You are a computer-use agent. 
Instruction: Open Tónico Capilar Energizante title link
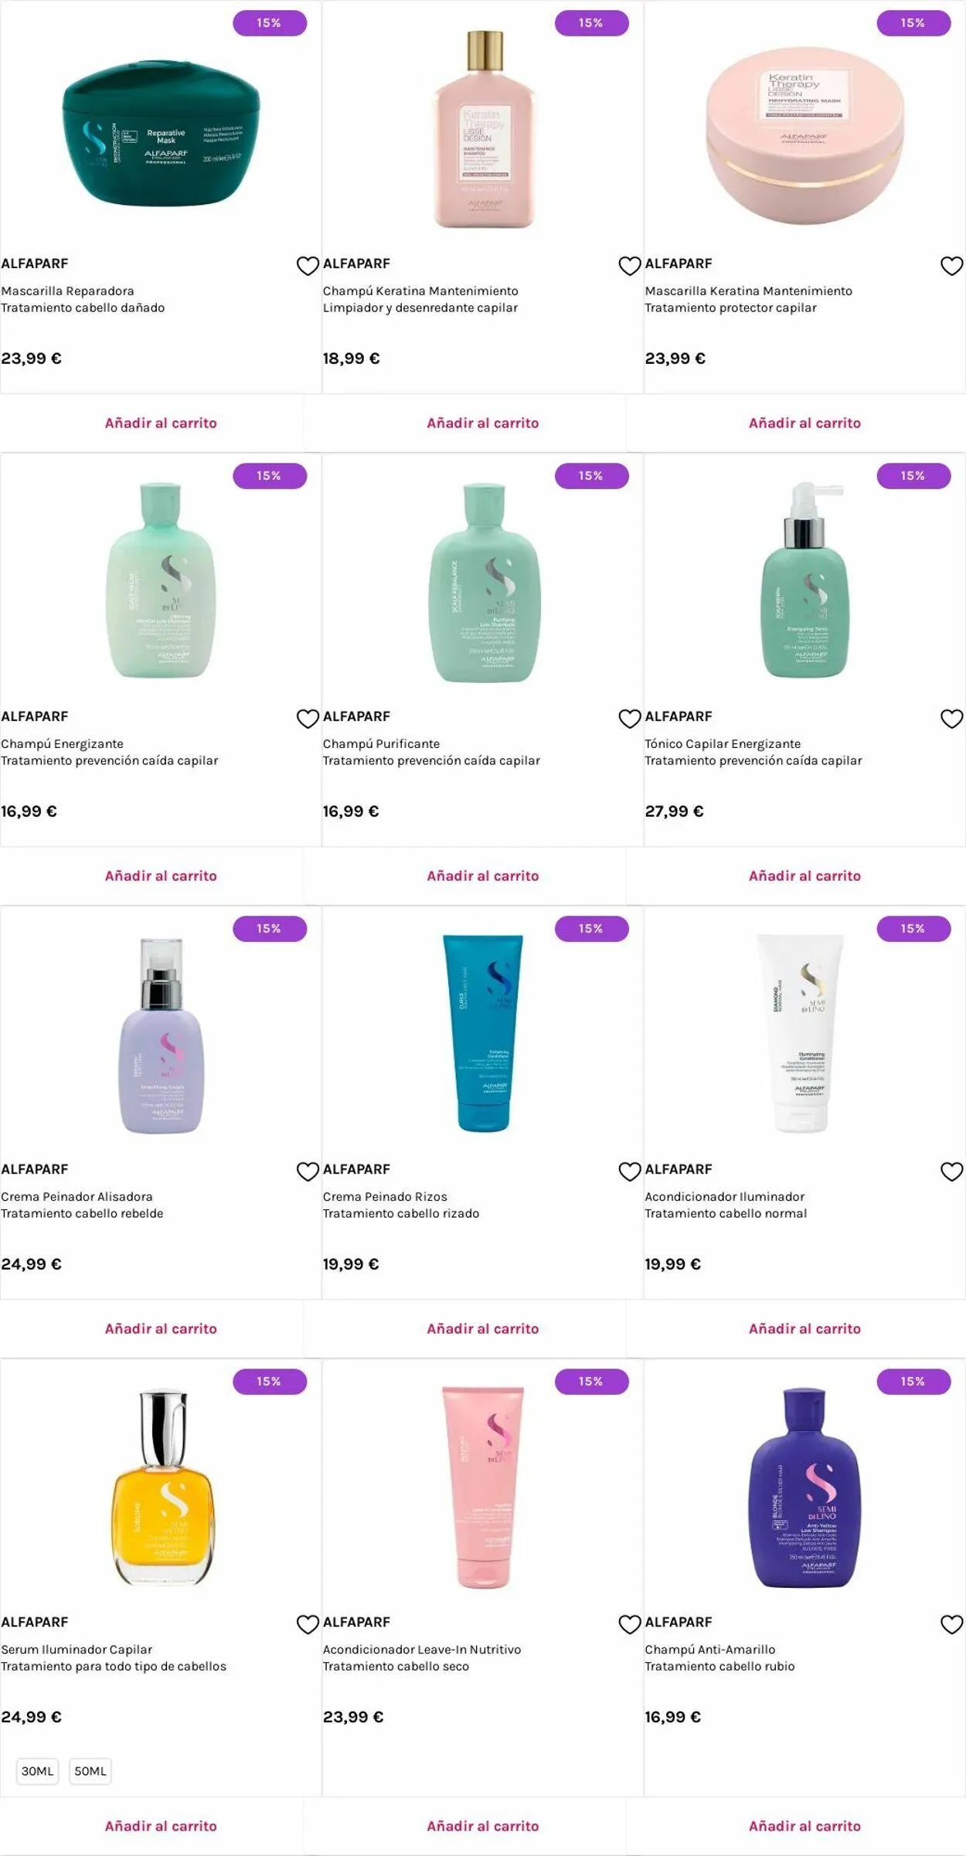[x=723, y=743]
